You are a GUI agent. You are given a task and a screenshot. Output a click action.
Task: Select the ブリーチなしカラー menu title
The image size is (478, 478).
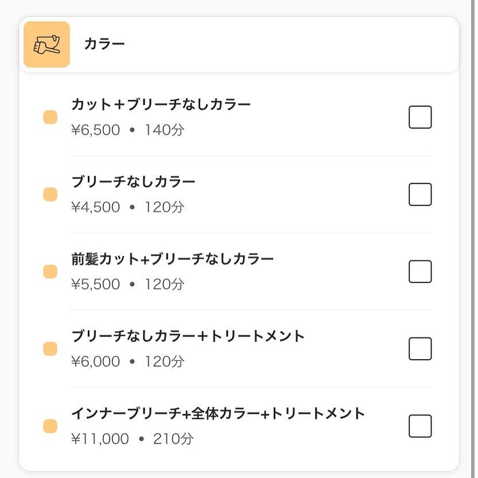click(133, 182)
